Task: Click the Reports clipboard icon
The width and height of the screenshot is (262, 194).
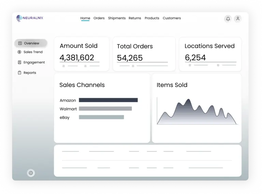Action: [20, 73]
